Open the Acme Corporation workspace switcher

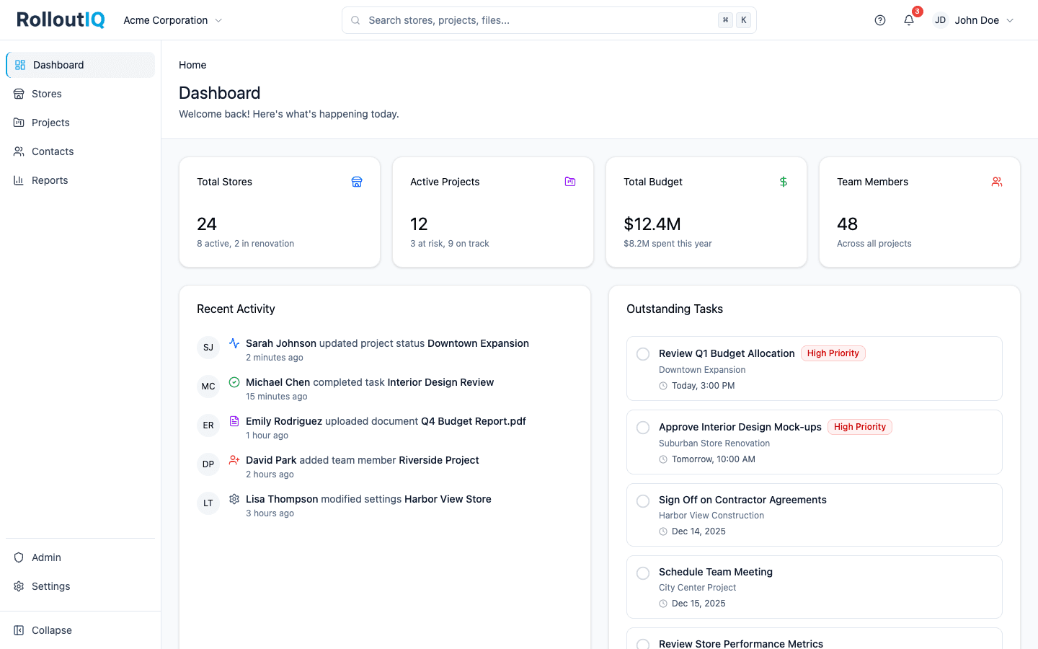[172, 20]
